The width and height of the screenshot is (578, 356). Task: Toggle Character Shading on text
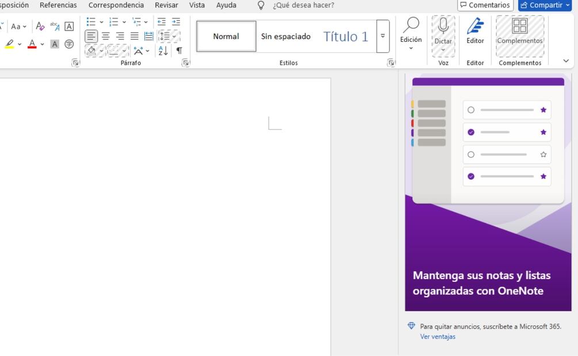pyautogui.click(x=55, y=44)
